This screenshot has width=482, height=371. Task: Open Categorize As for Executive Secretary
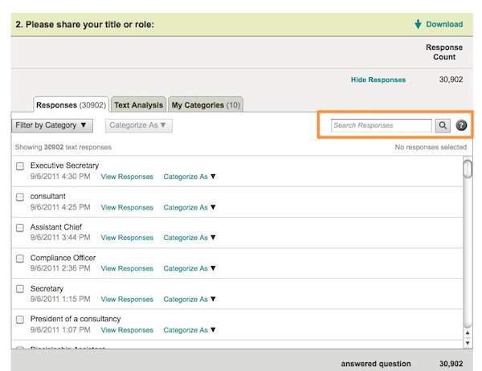[x=190, y=177]
